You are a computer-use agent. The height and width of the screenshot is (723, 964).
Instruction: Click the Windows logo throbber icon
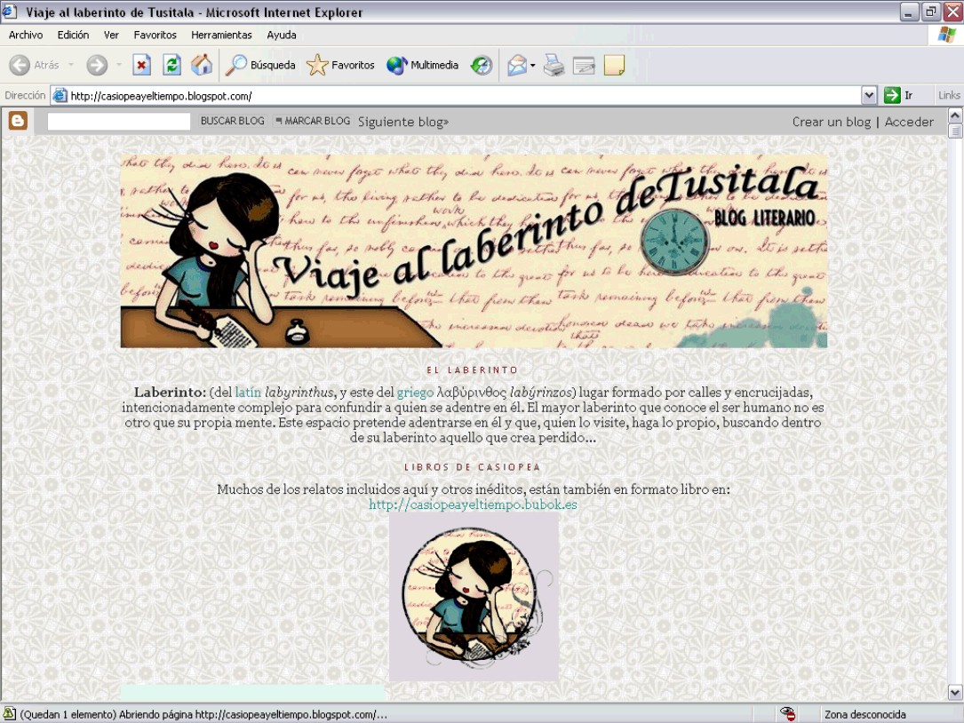point(947,35)
